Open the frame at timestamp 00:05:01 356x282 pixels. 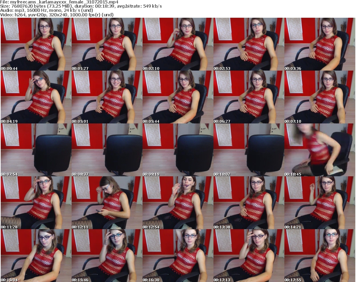(107, 97)
